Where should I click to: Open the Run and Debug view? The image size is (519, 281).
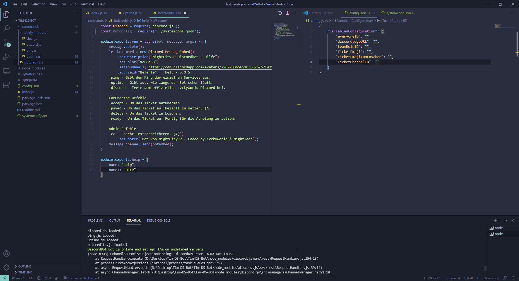coord(6,57)
